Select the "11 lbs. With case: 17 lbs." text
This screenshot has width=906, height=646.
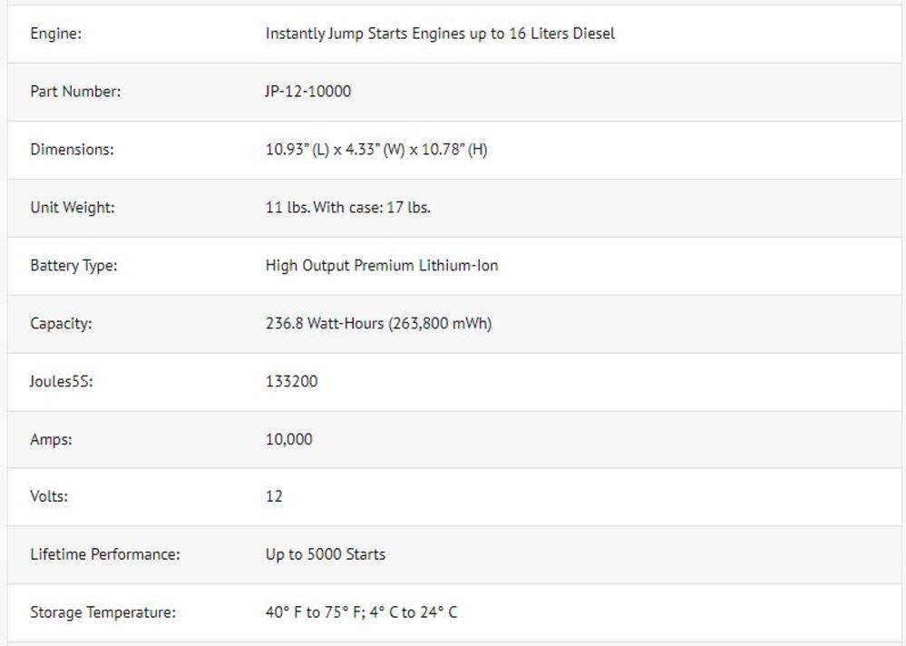348,208
